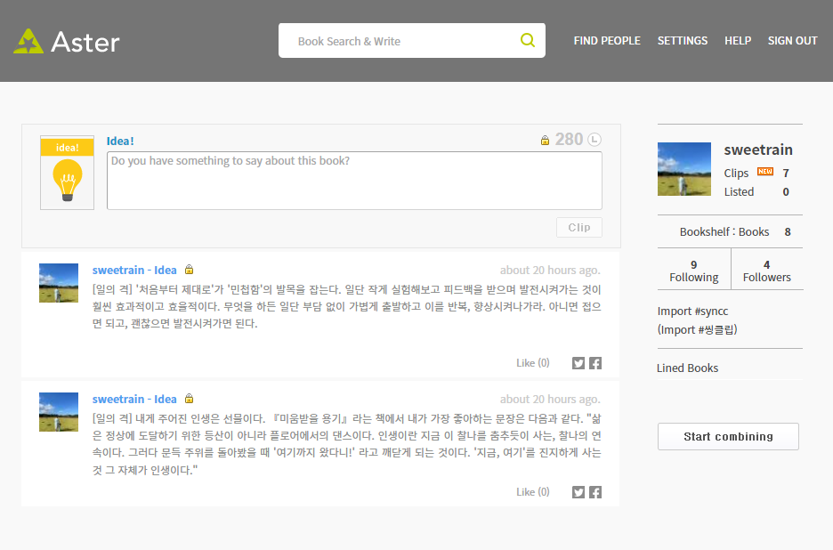Click the avatar on the second post
This screenshot has height=550, width=833.
pos(59,412)
